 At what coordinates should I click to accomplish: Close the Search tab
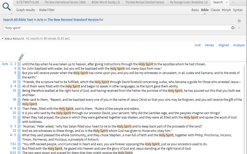(x=227, y=2)
